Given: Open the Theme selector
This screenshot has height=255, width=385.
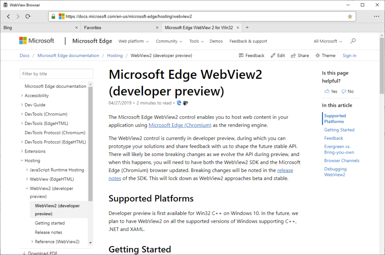Looking at the screenshot, I should click(x=325, y=55).
